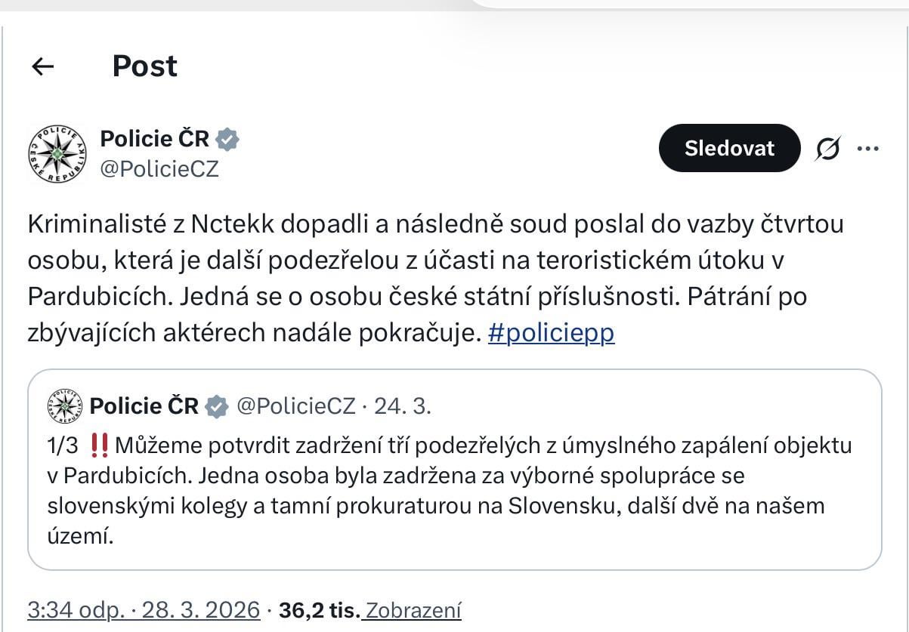Image resolution: width=909 pixels, height=632 pixels.
Task: Click the large Policie ČR profile avatar
Action: pos(57,154)
